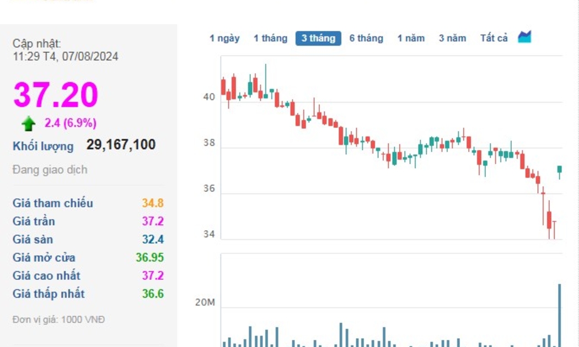Select the Tất cả time range

point(494,39)
